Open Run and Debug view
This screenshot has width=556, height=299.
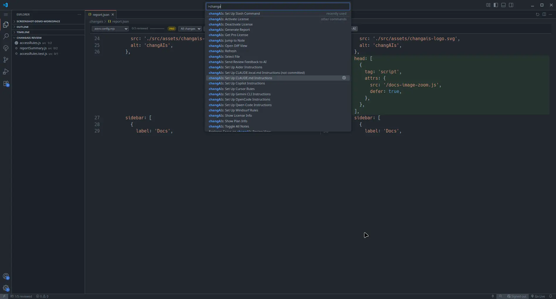(6, 72)
